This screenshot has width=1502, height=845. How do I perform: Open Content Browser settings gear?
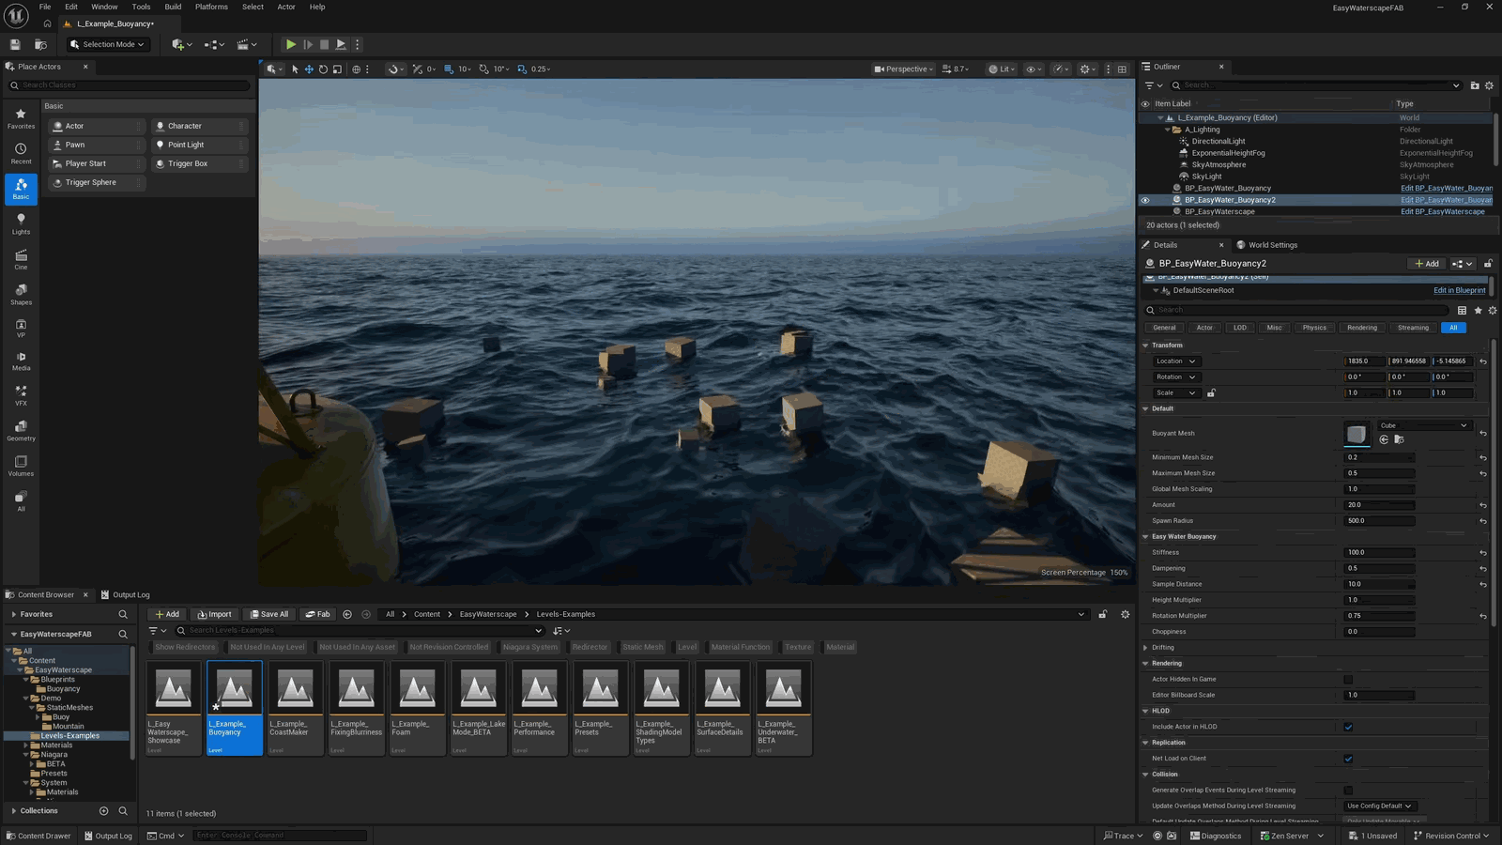tap(1125, 614)
